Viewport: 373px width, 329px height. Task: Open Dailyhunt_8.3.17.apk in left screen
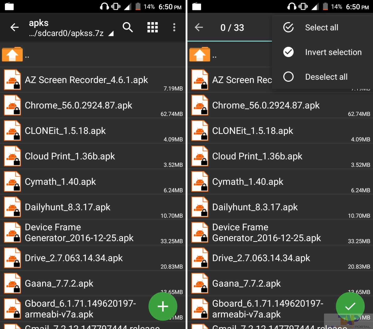[93, 207]
